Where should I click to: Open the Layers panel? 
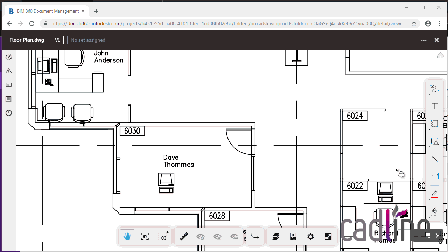275,237
